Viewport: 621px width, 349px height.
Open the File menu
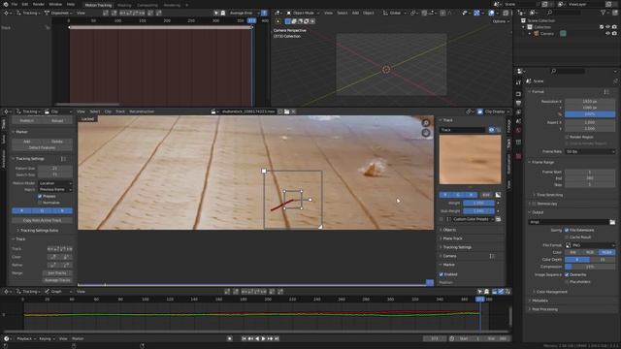[15, 4]
